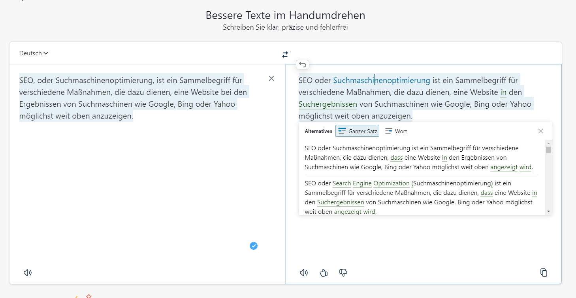Switch alternatives to Ganzer Satz mode

coord(358,131)
